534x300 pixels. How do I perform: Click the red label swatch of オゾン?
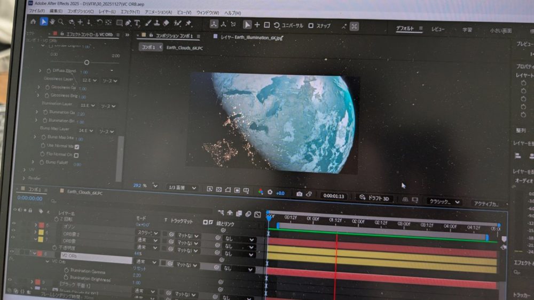coord(42,225)
